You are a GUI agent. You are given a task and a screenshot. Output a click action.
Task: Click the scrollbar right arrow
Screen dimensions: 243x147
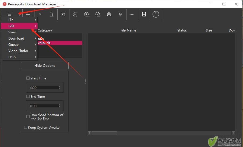pyautogui.click(x=233, y=133)
